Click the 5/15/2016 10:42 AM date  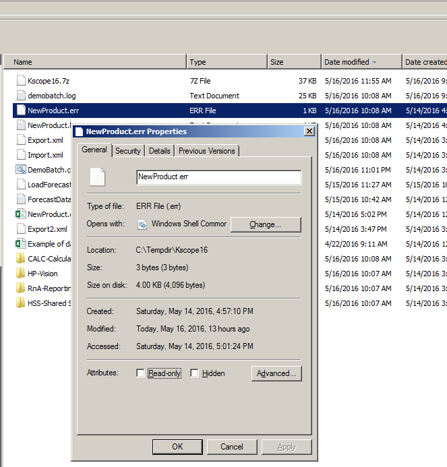(358, 200)
